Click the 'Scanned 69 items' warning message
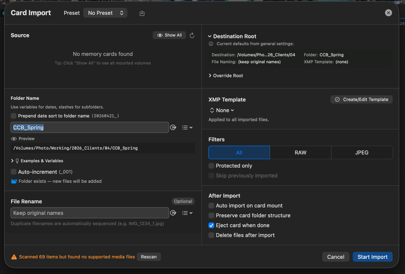The width and height of the screenshot is (405, 274). (77, 257)
